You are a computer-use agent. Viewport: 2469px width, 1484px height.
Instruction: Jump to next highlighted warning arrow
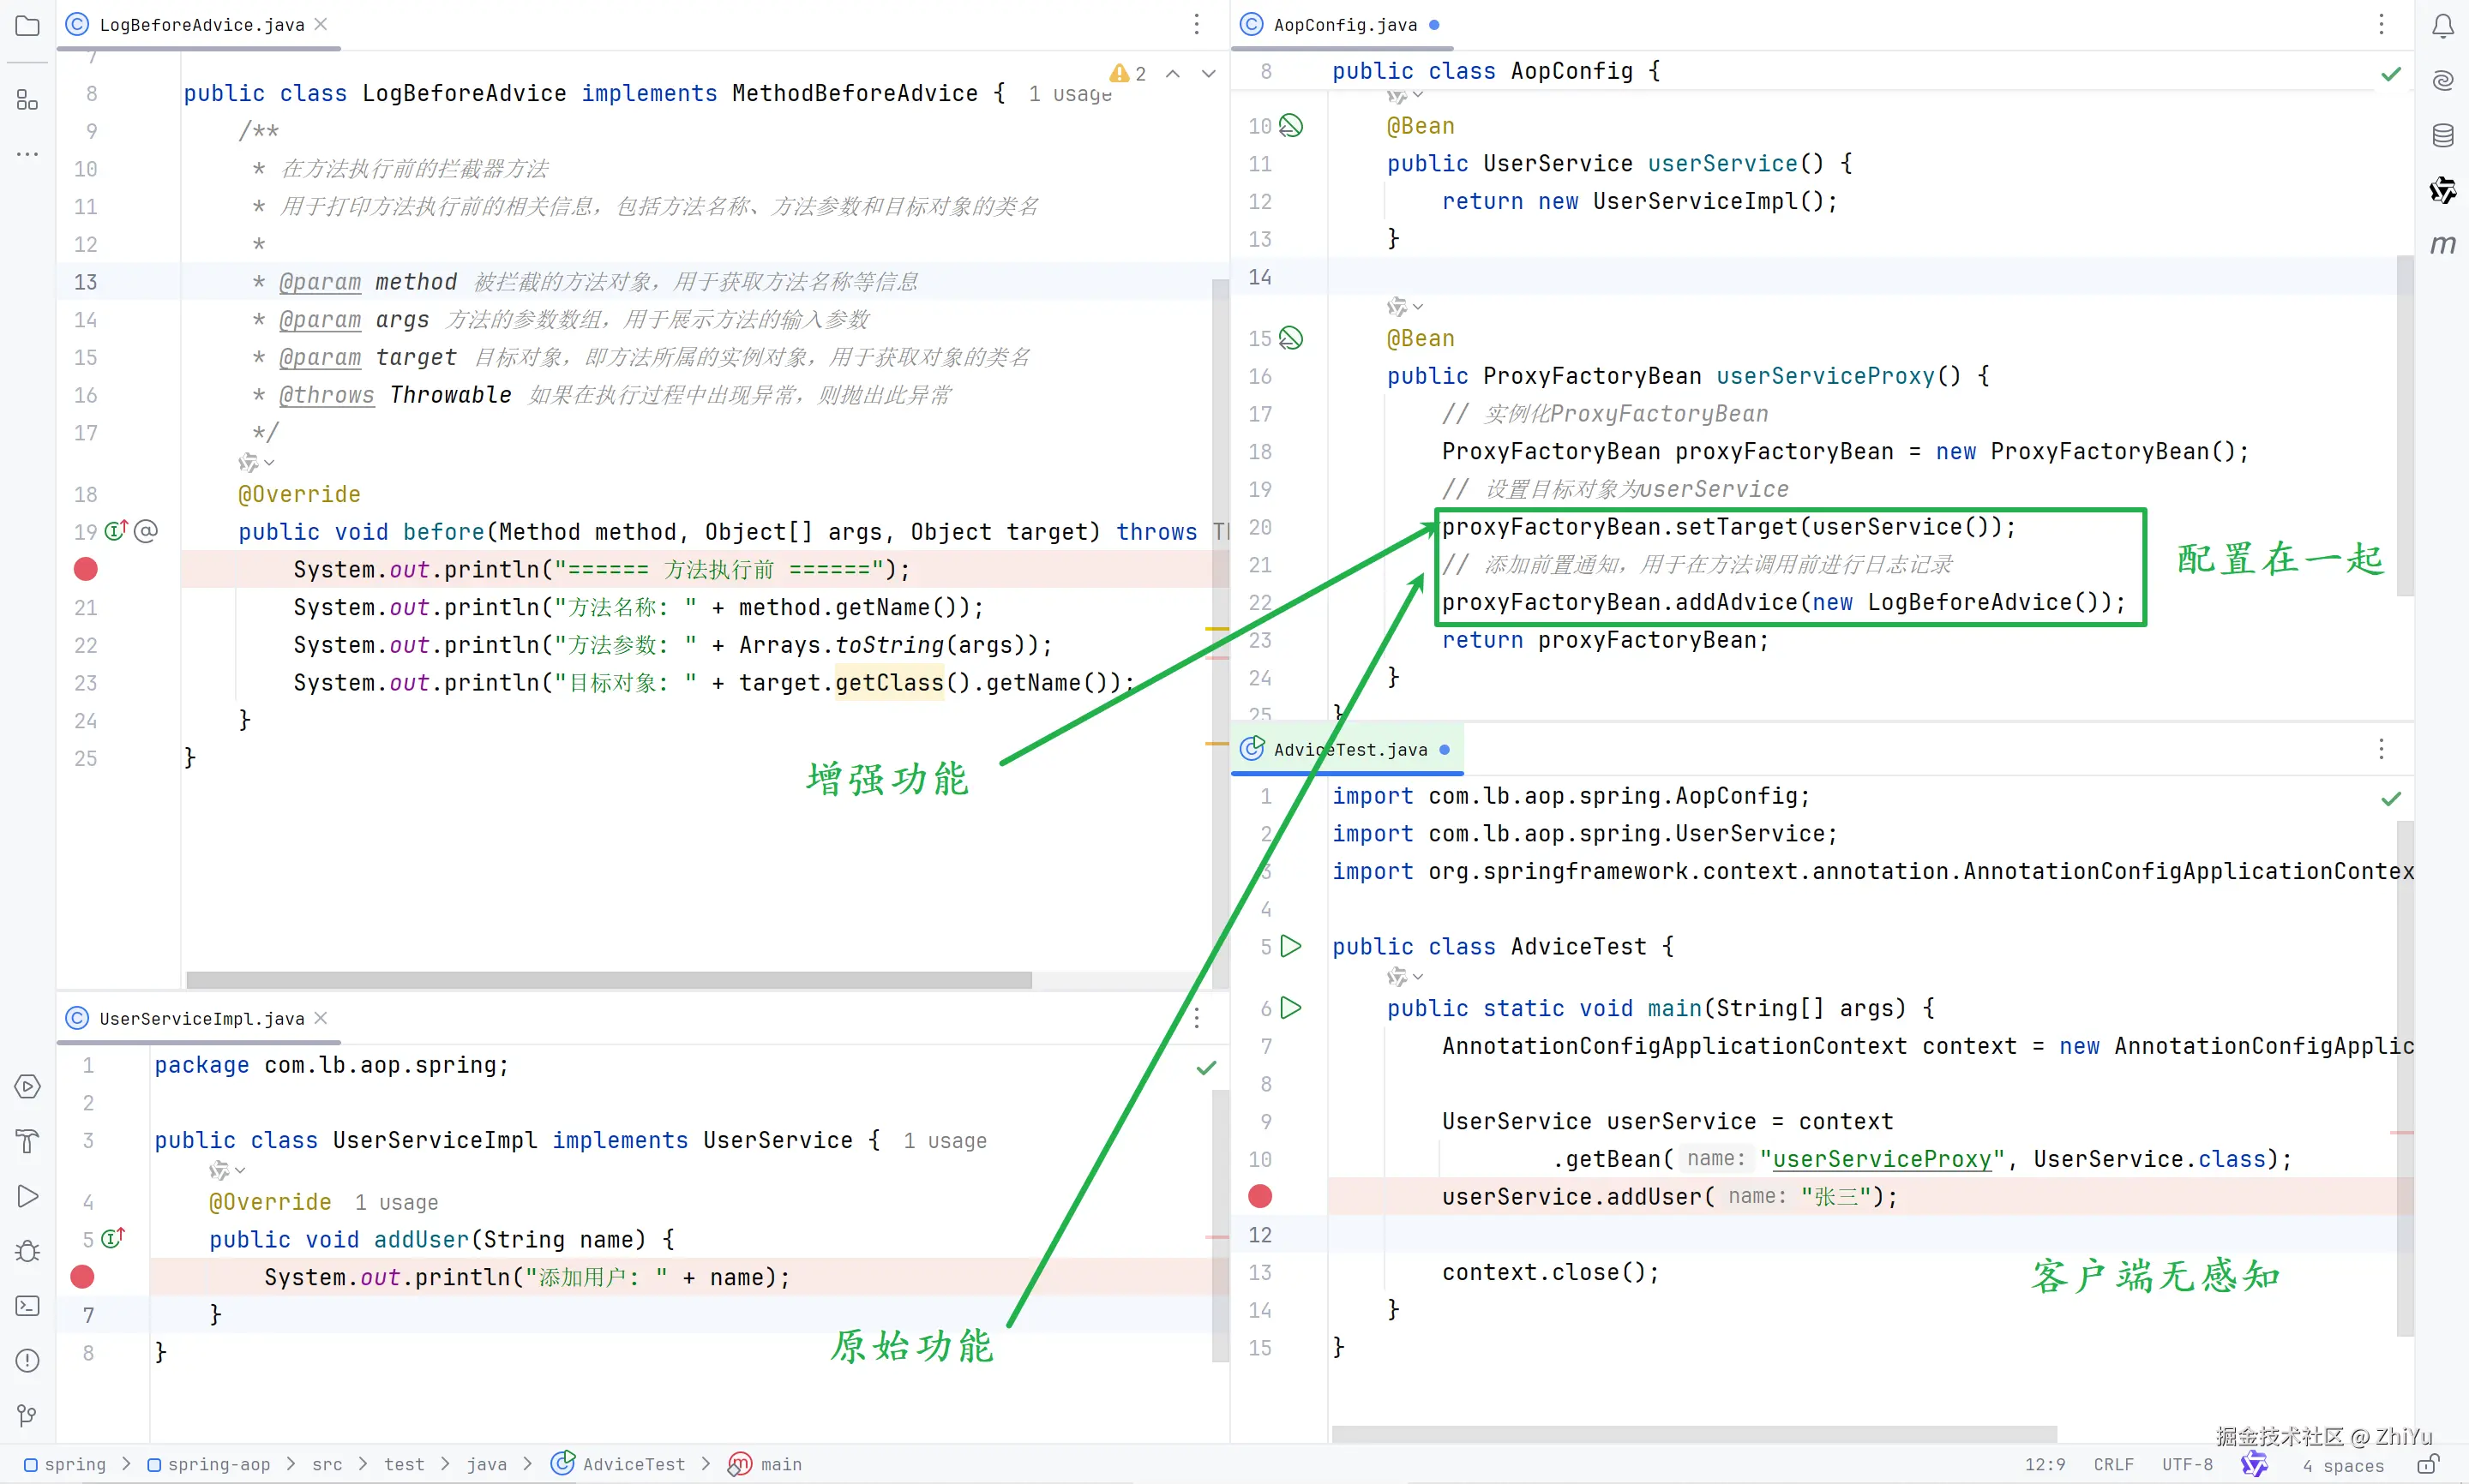click(1209, 74)
